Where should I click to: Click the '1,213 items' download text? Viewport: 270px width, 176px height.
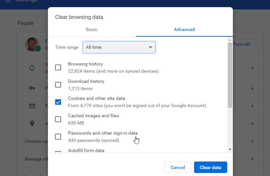[80, 89]
